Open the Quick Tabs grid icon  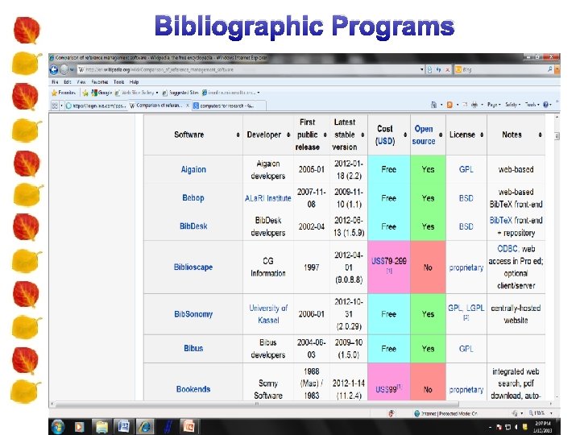click(x=55, y=106)
